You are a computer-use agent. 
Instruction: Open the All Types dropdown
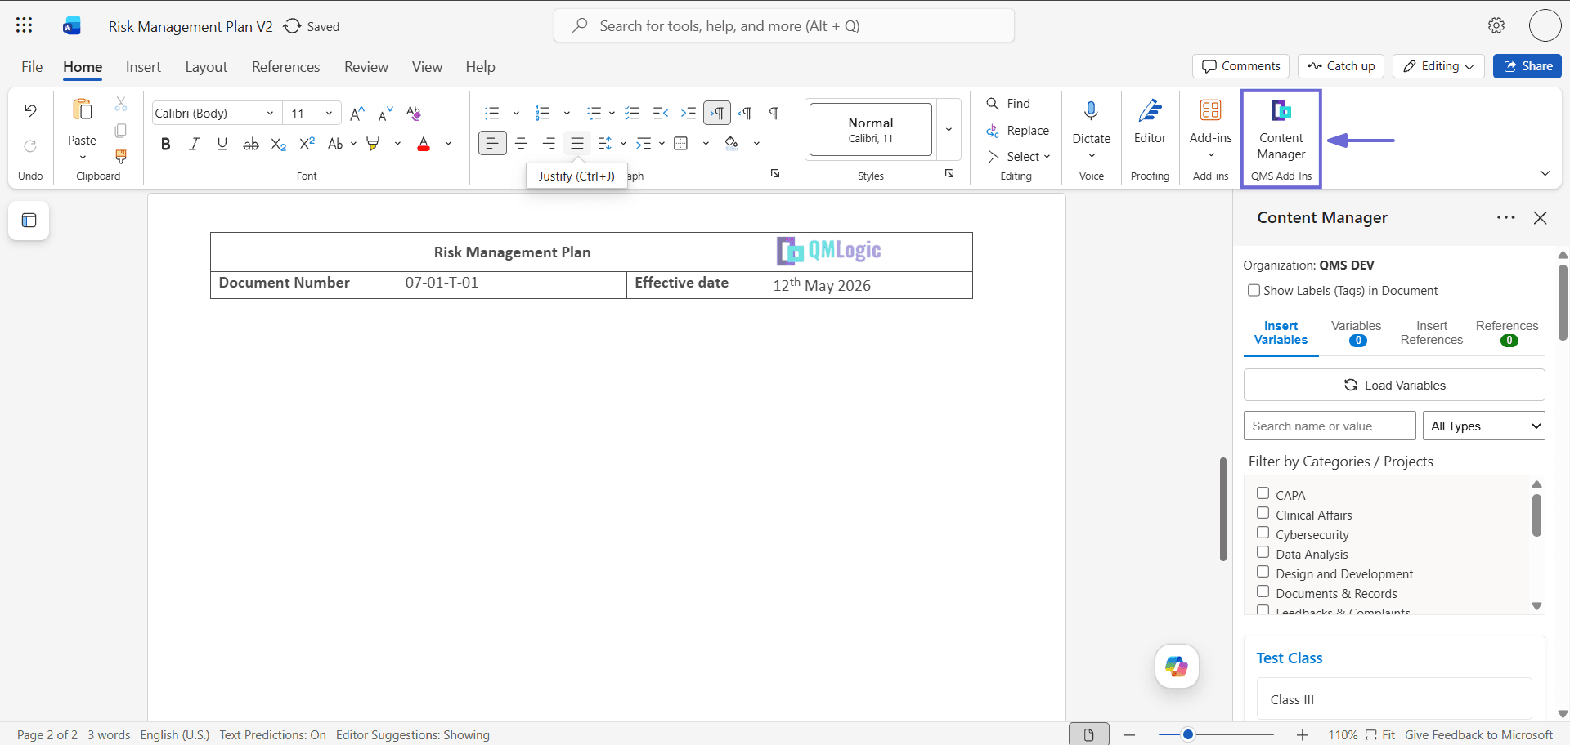pos(1484,426)
